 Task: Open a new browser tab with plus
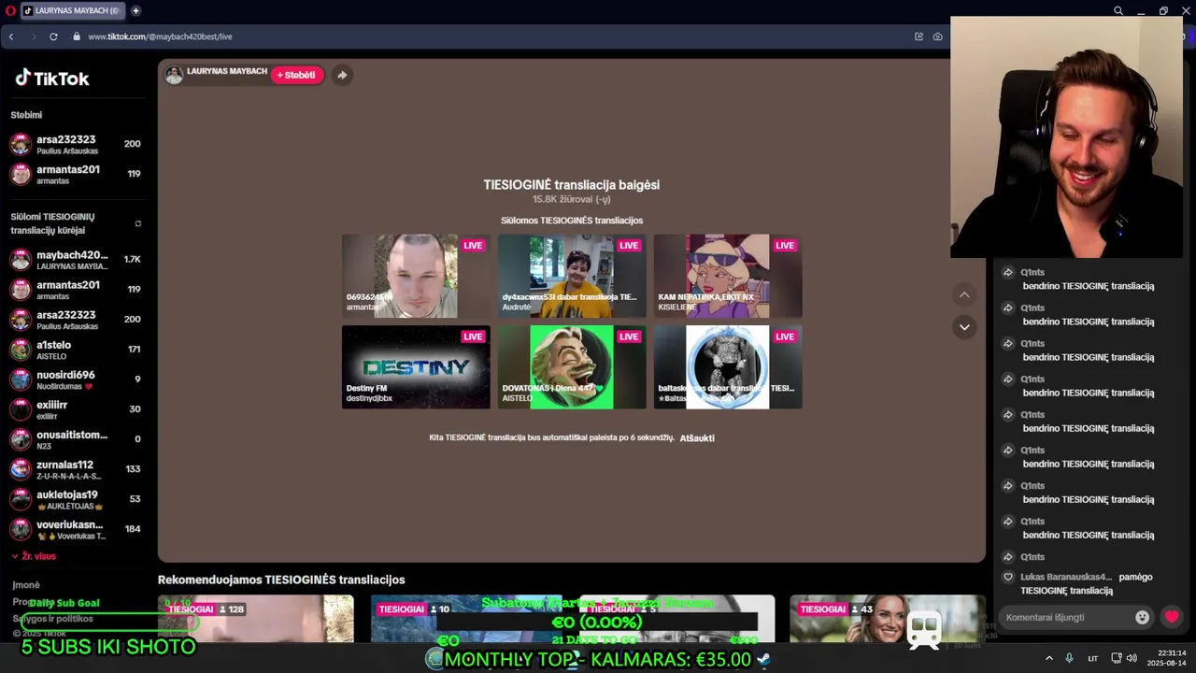(135, 10)
